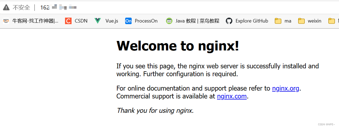Open the Vue.js bookmark label
Viewport: 339px width, 128px height.
point(112,21)
